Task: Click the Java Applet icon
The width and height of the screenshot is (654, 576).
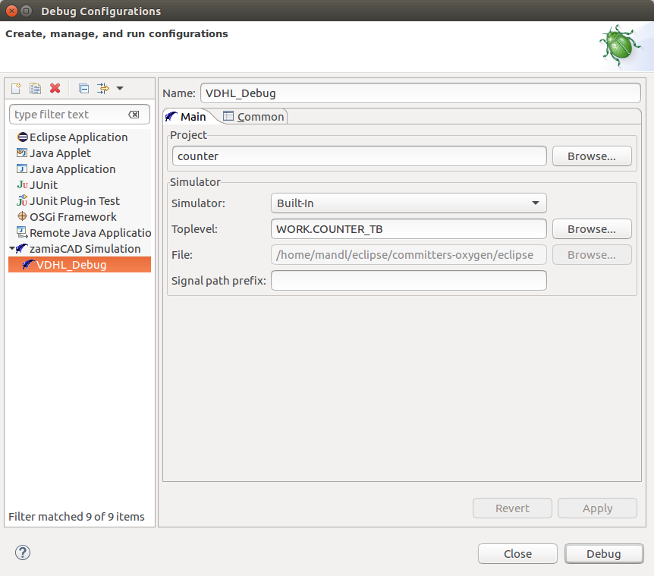Action: click(22, 153)
